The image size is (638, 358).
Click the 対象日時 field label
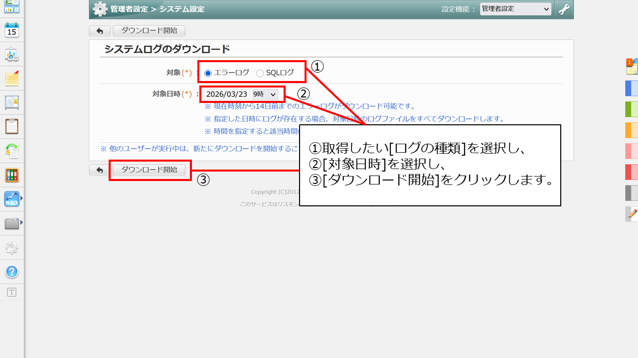172,93
